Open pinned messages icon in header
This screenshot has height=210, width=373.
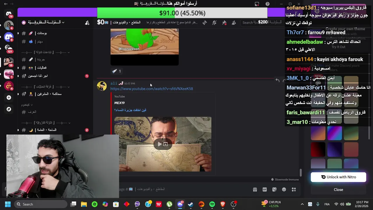pos(224,22)
